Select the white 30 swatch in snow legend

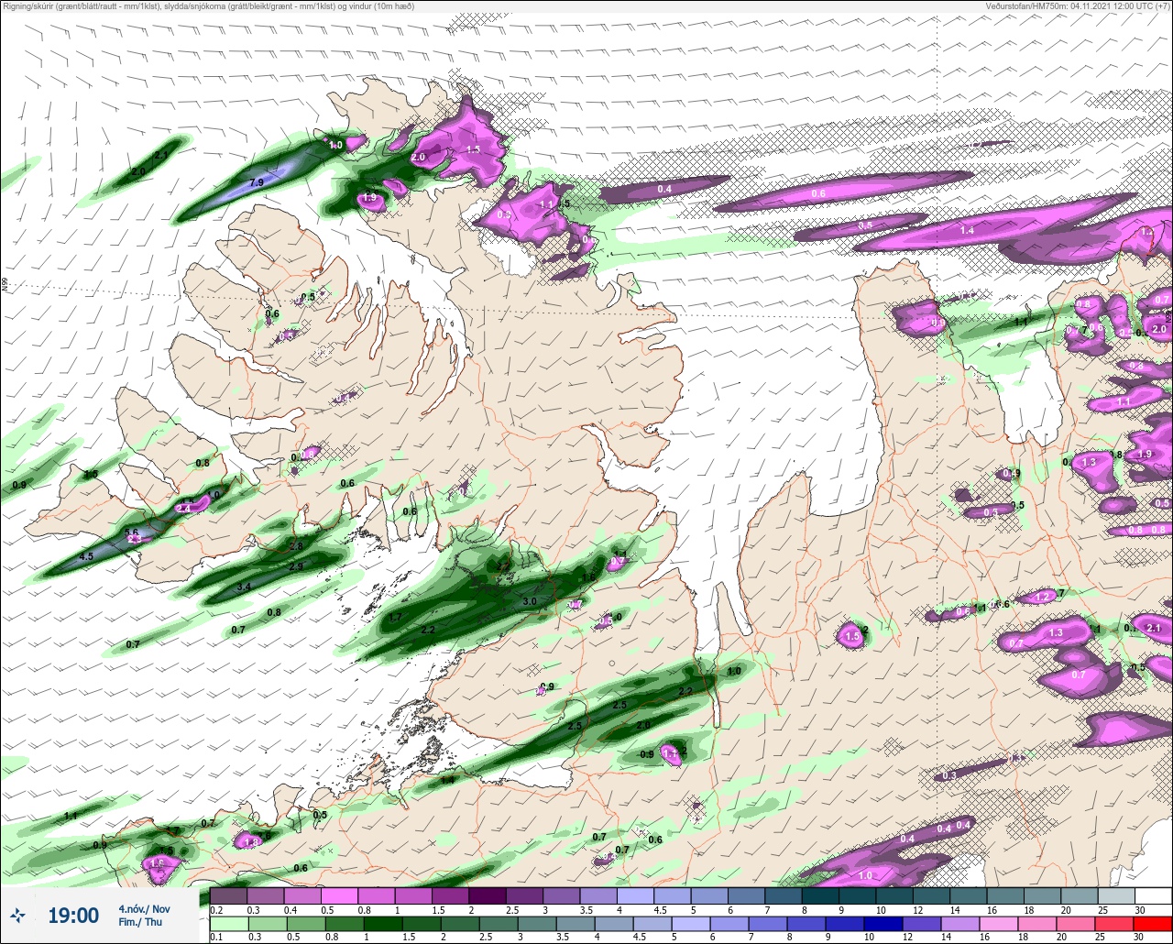1153,895
